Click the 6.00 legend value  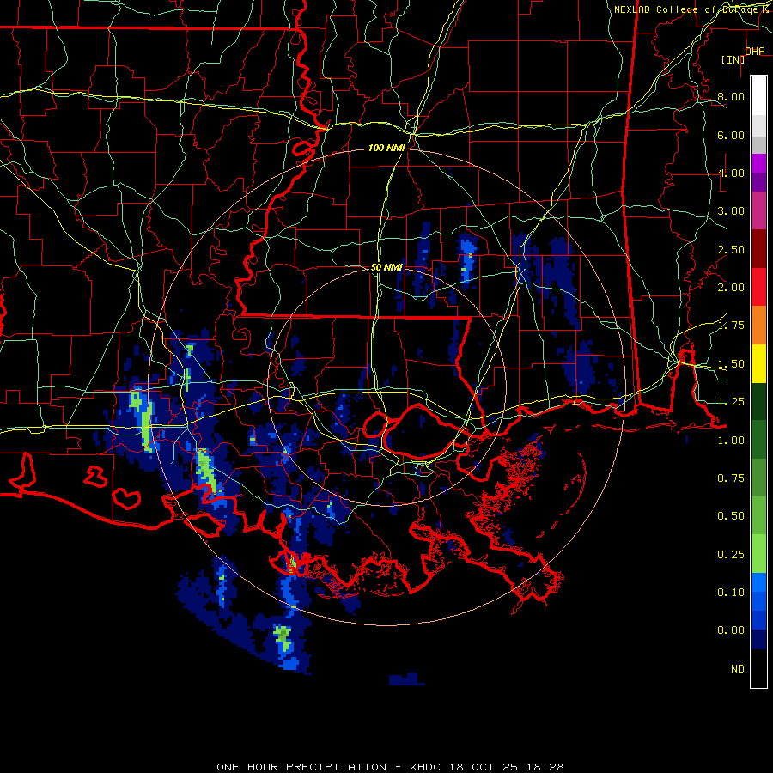731,135
